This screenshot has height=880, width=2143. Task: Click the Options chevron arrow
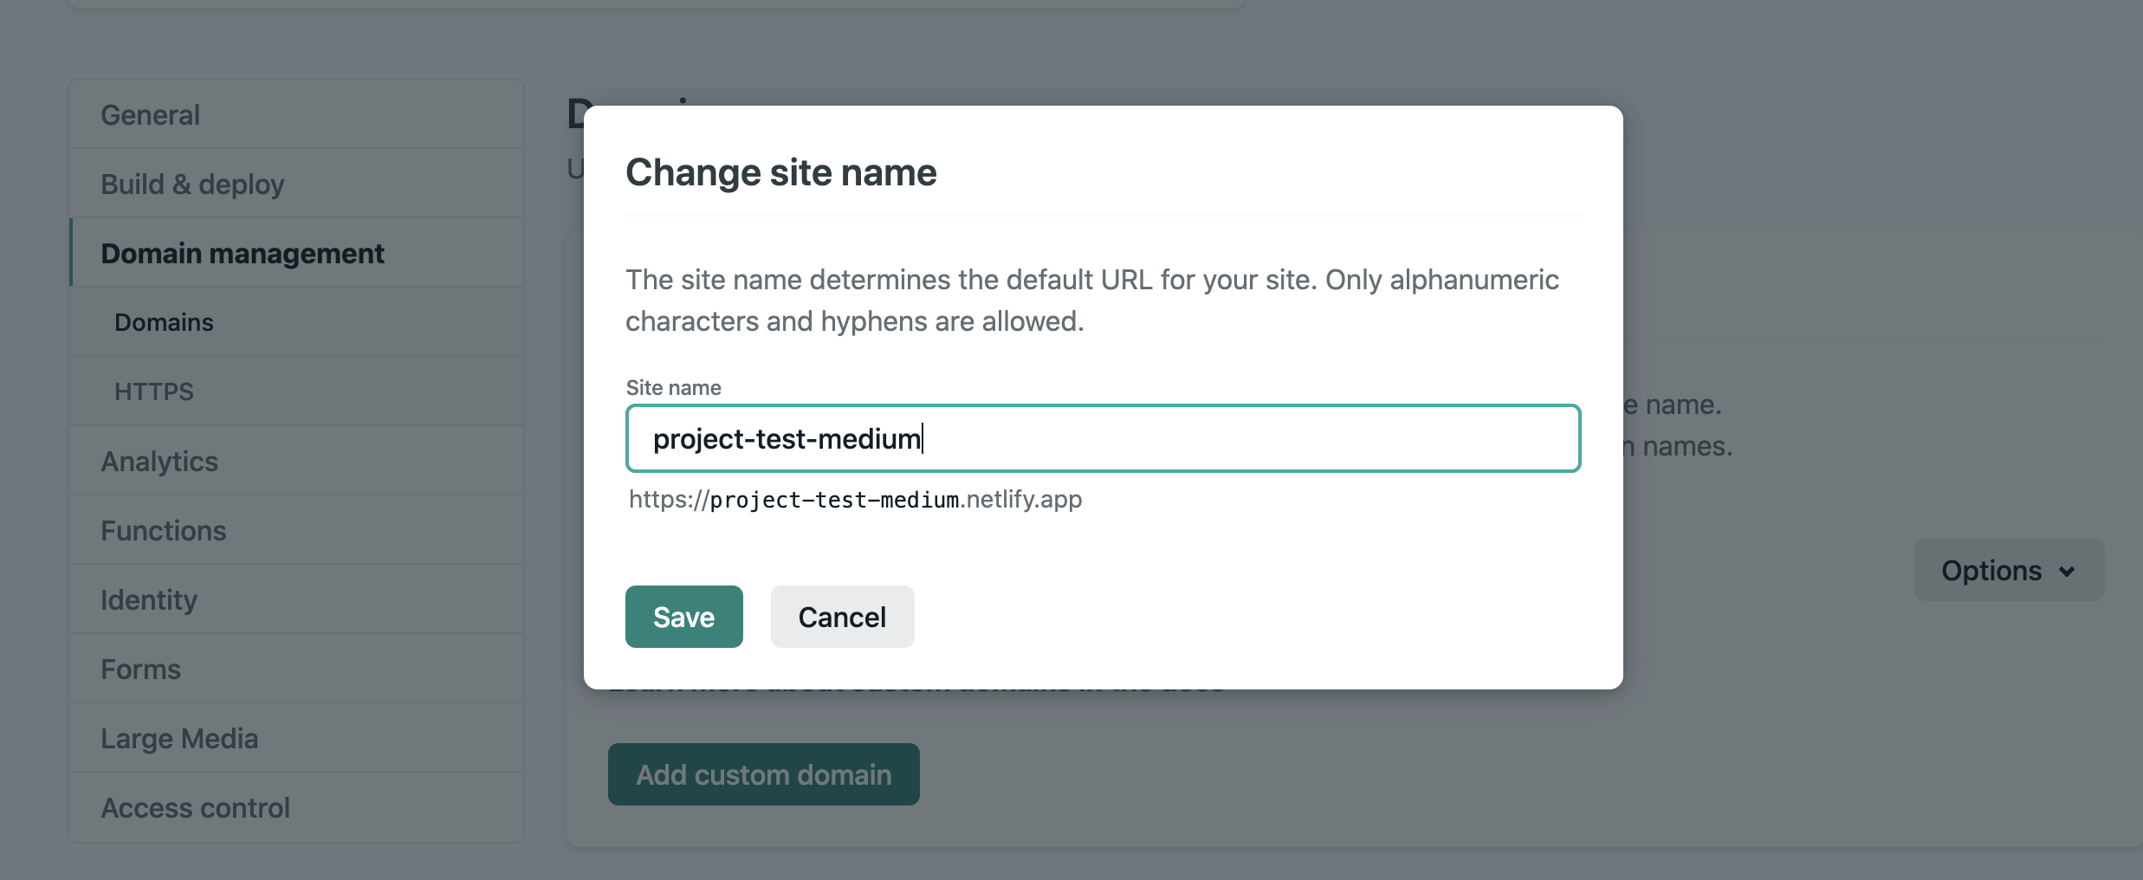click(2067, 572)
